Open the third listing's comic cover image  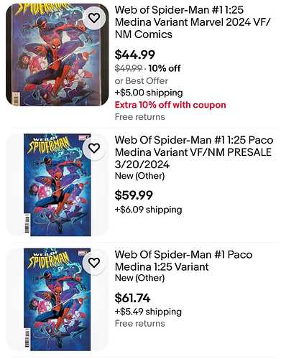coord(57,299)
